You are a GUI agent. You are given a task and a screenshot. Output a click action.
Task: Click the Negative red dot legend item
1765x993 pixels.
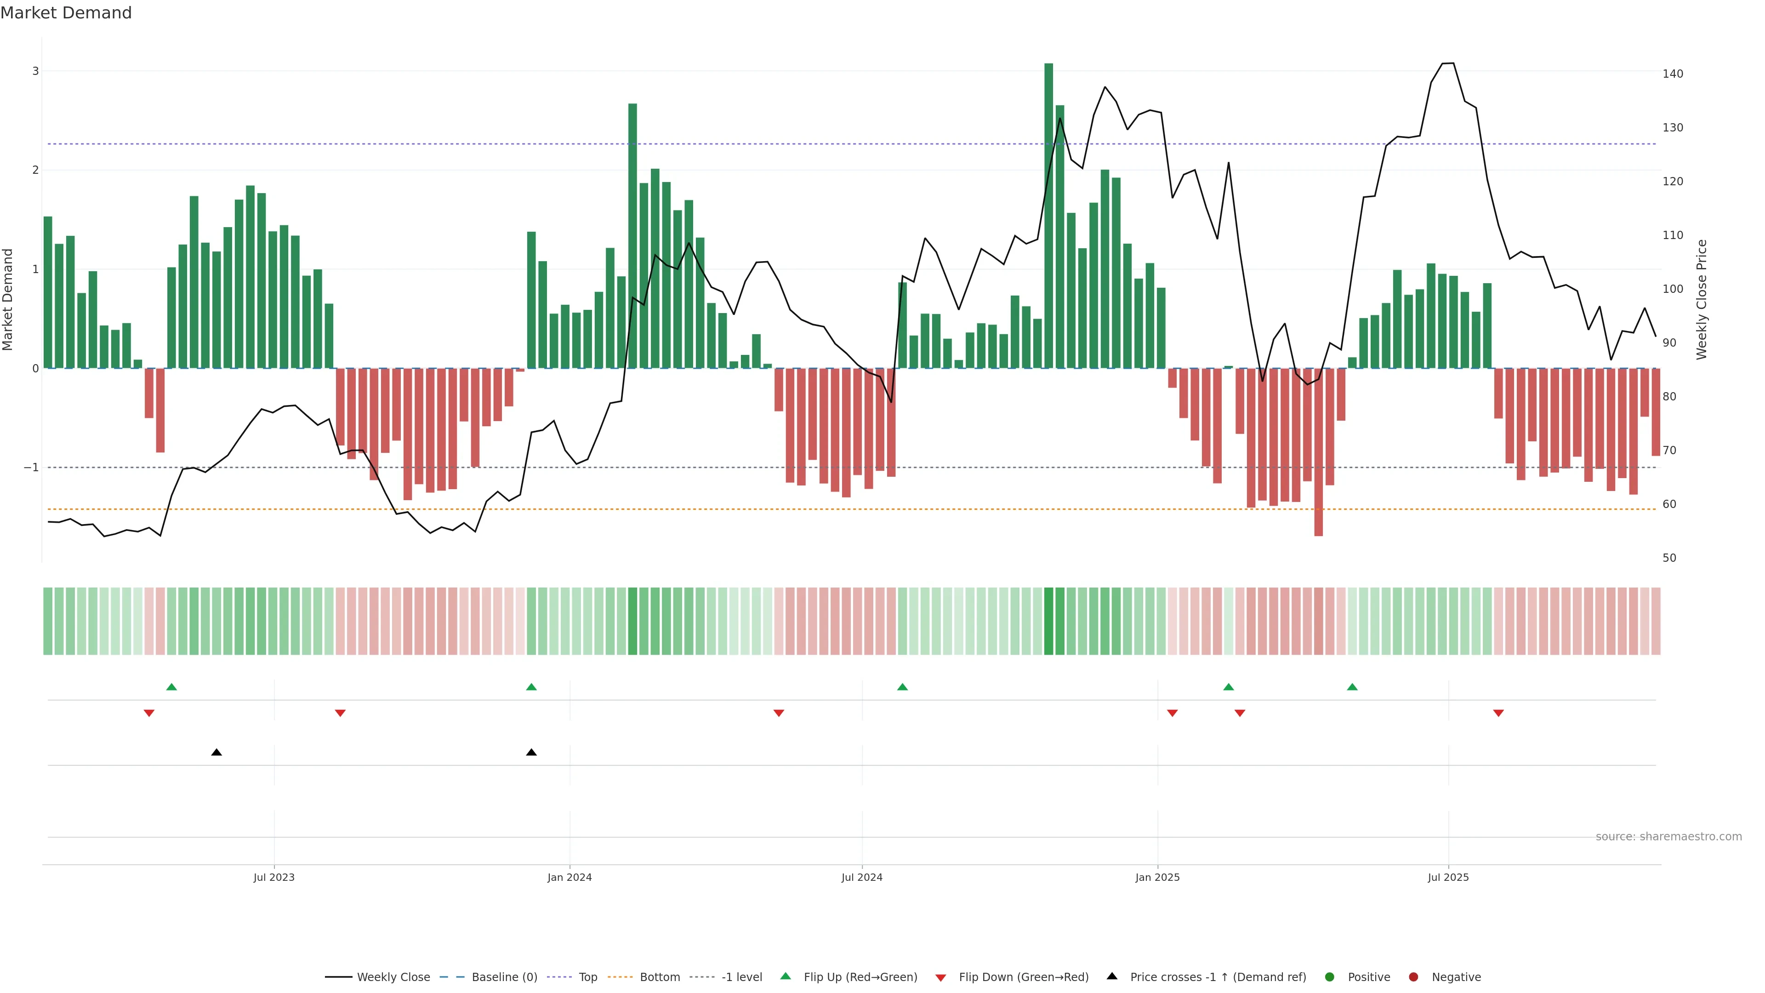point(1413,977)
